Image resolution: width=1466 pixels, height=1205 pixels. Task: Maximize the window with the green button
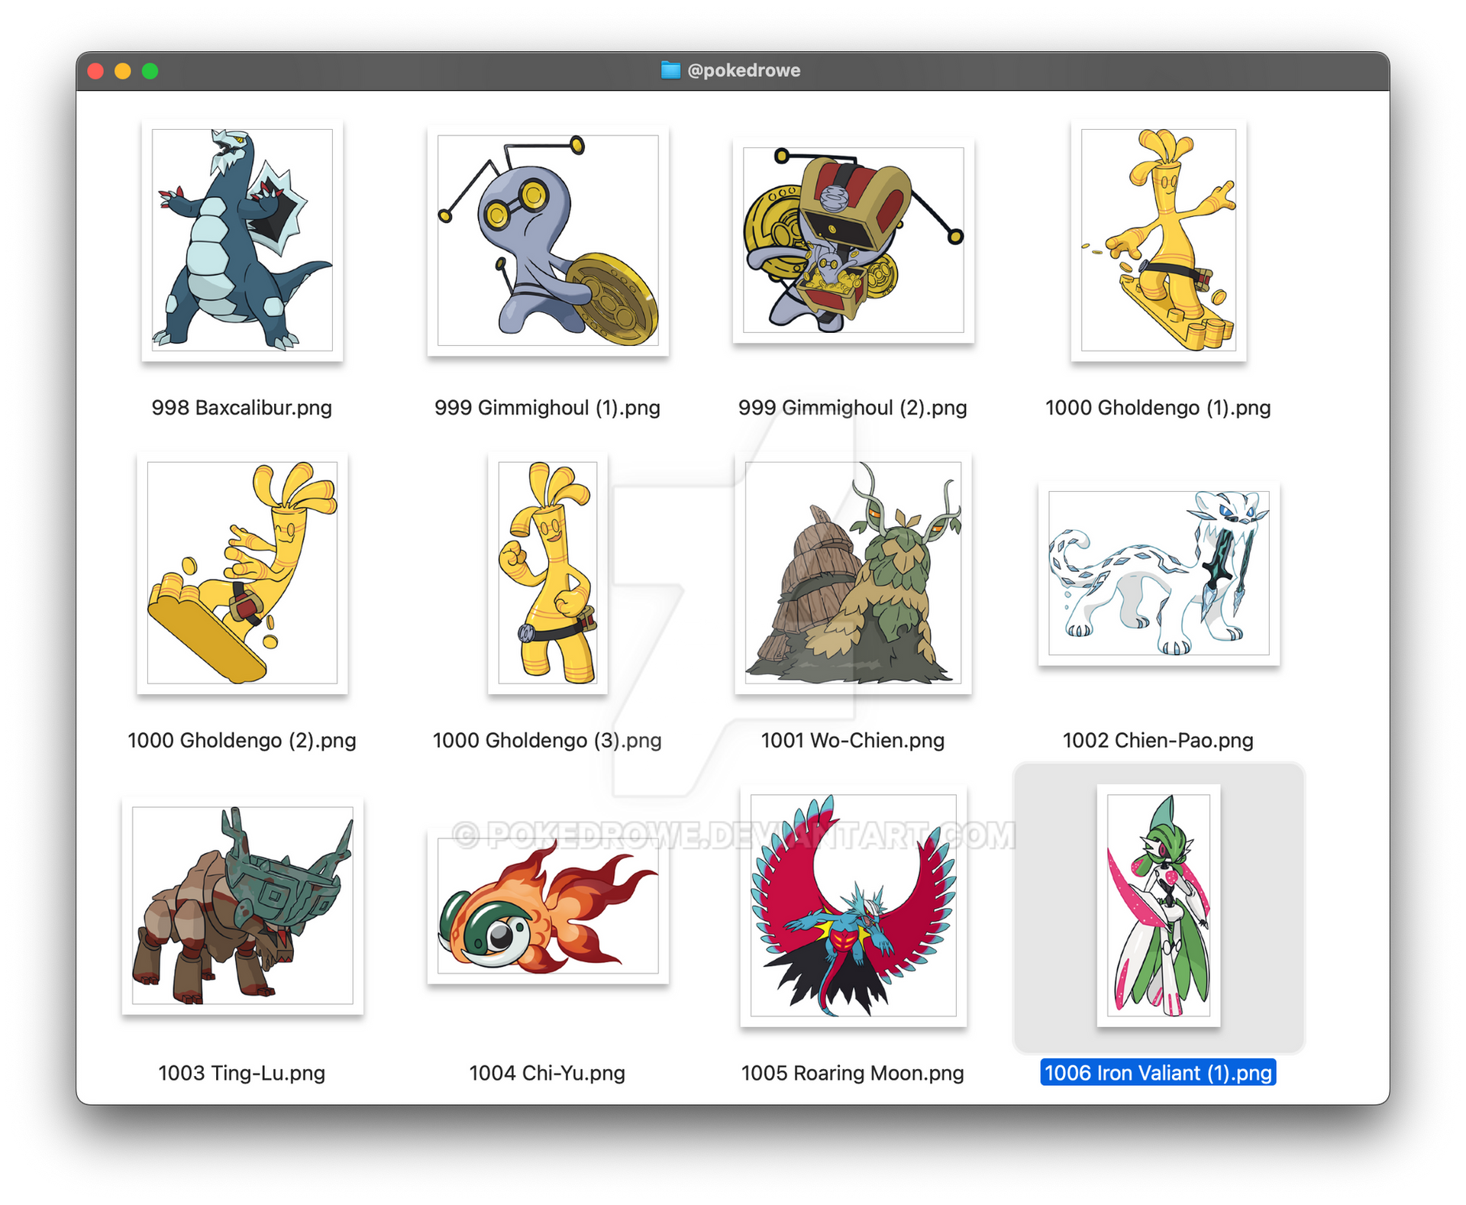[150, 71]
